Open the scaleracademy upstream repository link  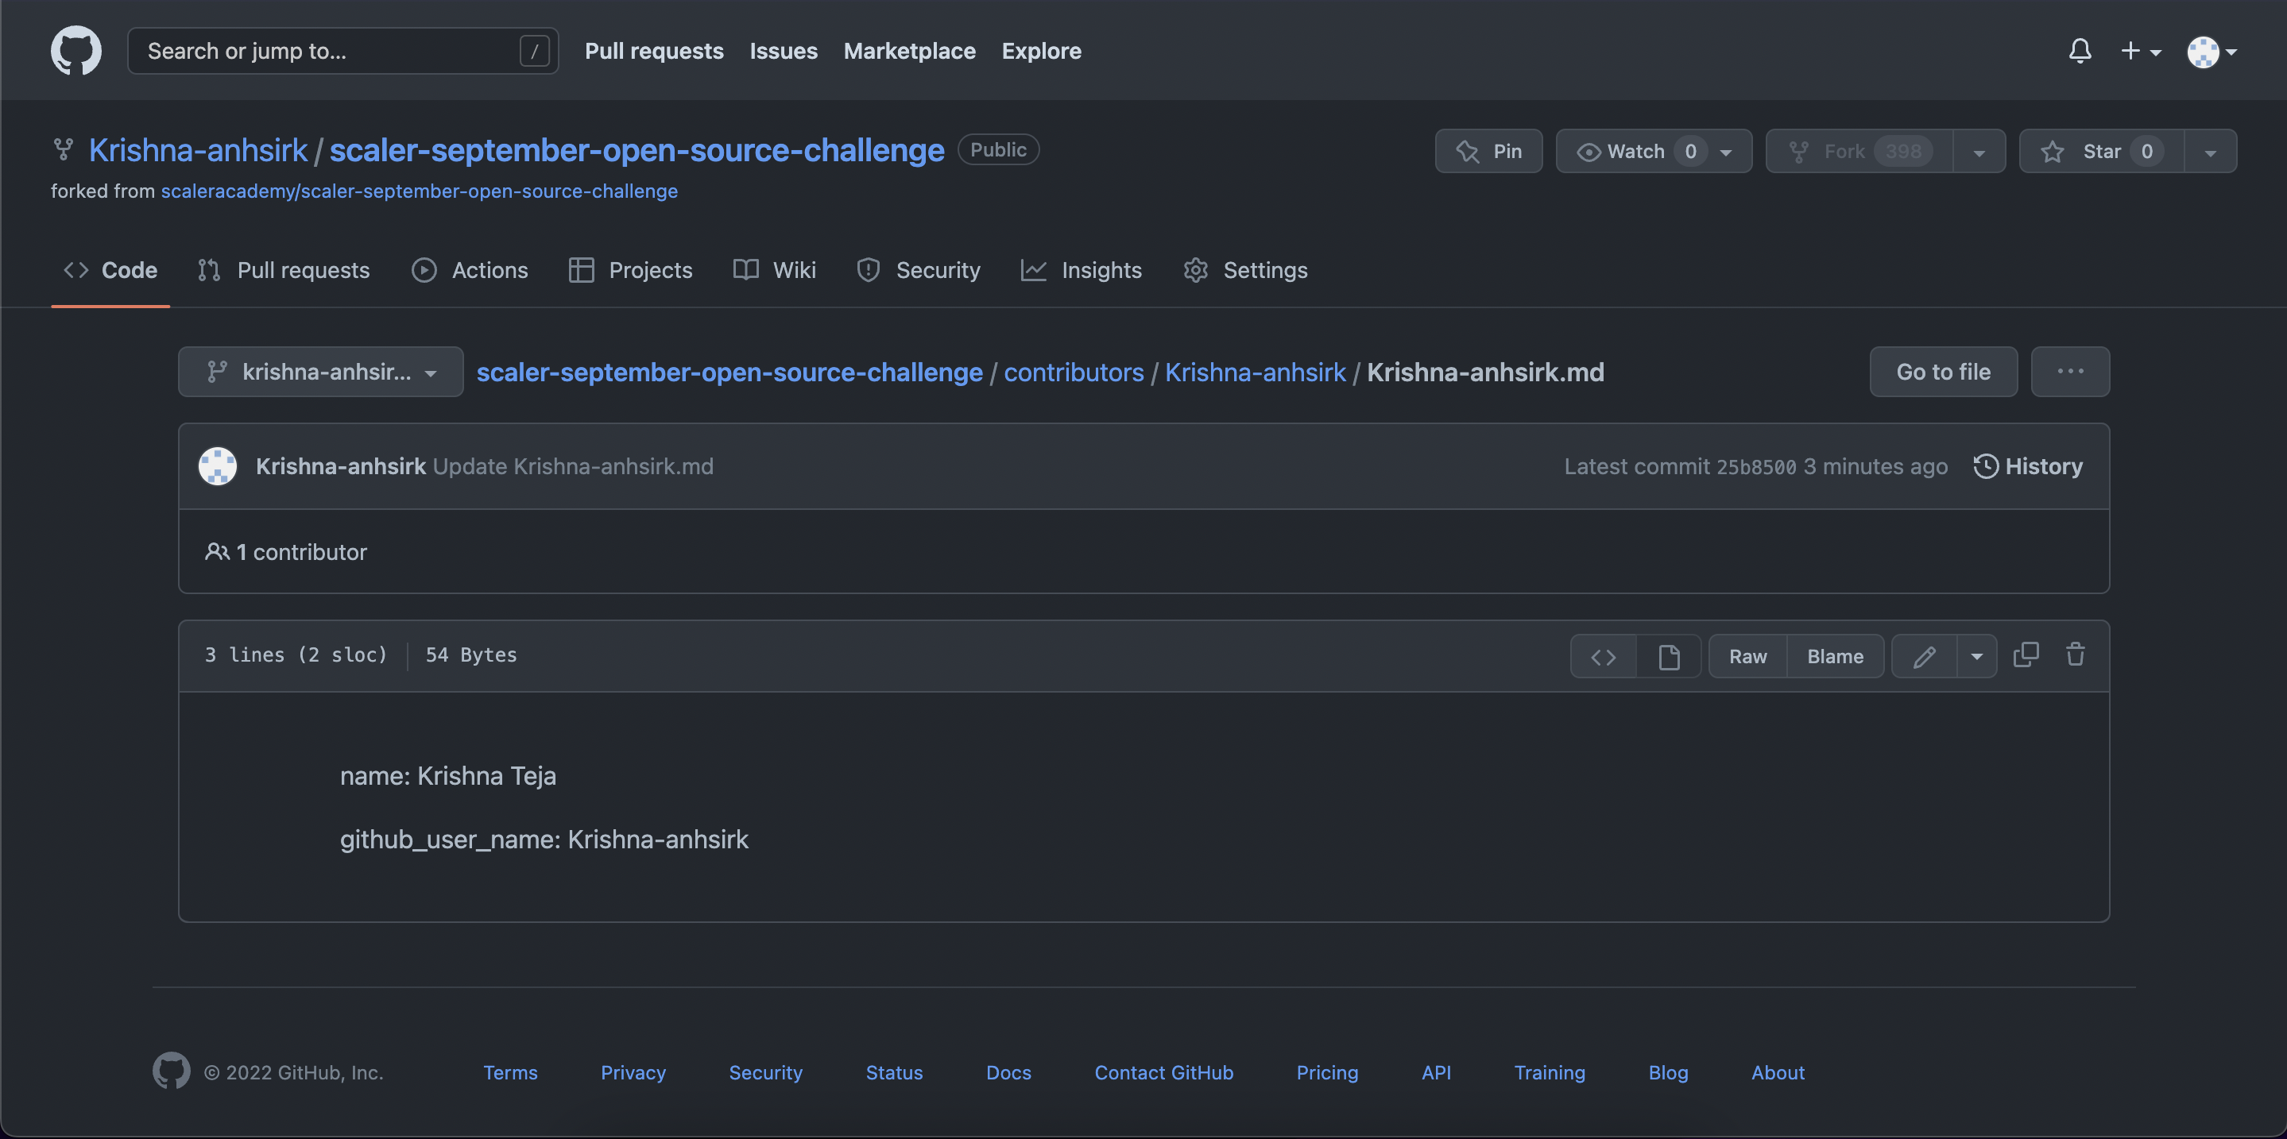(x=419, y=191)
